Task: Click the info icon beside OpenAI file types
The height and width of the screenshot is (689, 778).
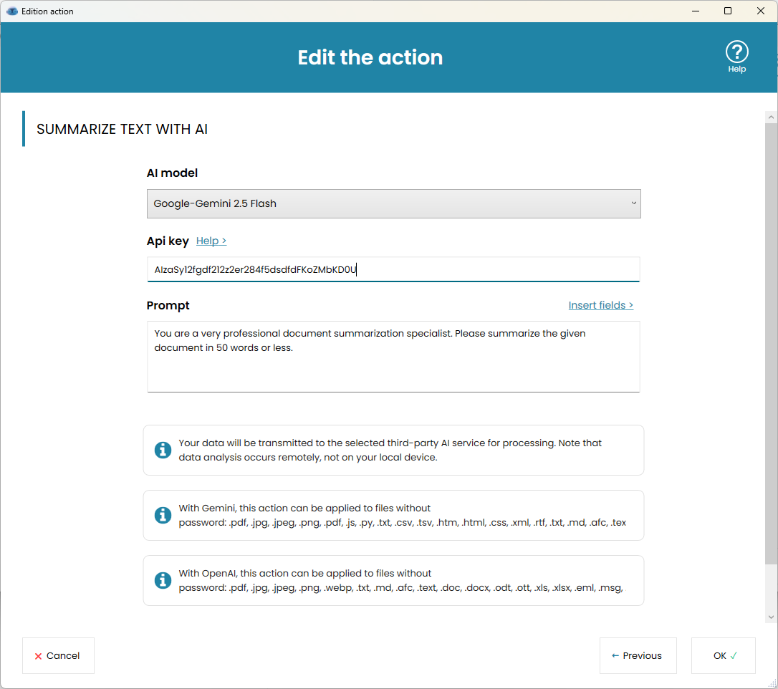Action: [163, 580]
